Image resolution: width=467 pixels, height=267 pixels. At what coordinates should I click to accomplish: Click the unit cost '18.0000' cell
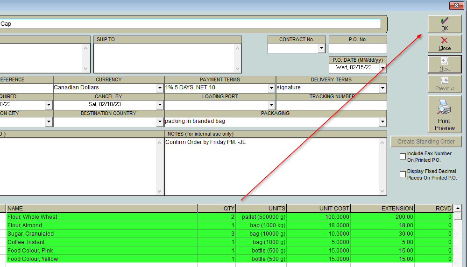[318, 225]
